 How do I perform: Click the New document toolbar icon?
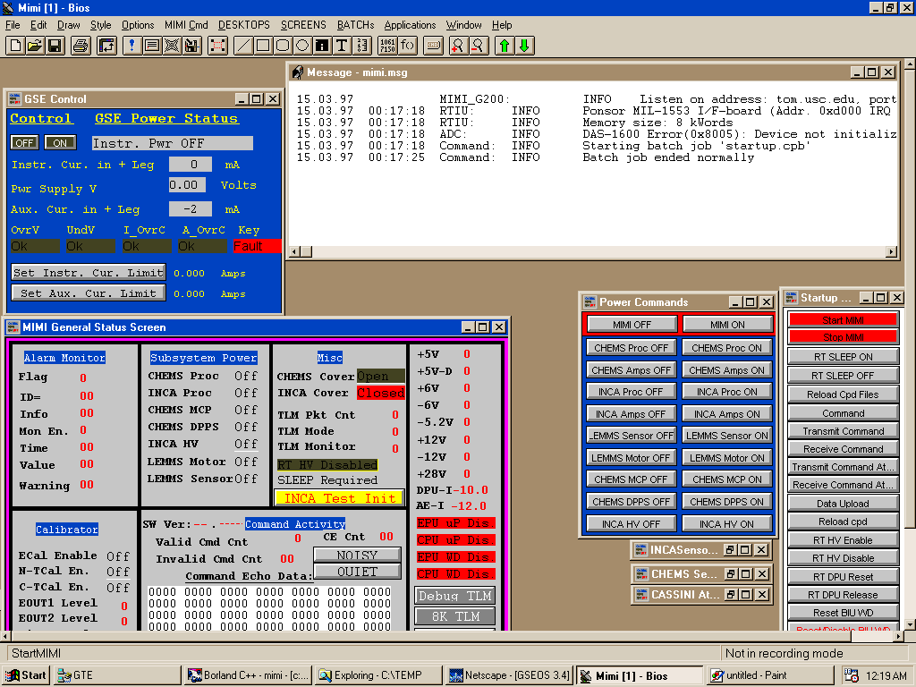point(15,46)
